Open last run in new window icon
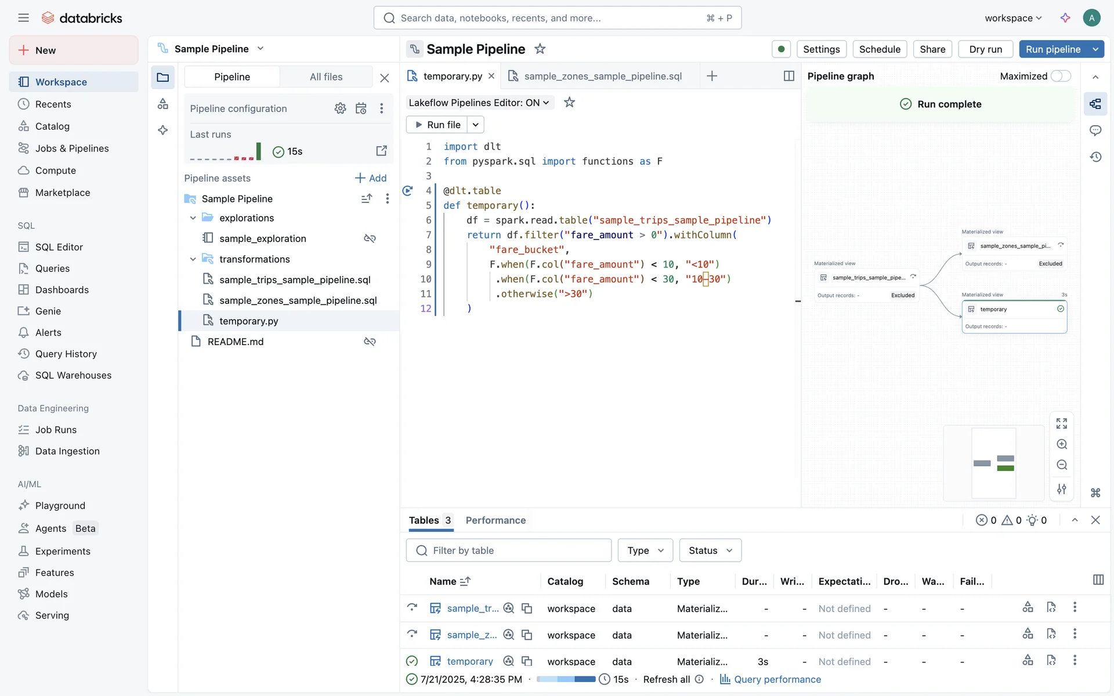1114x696 pixels. click(381, 151)
